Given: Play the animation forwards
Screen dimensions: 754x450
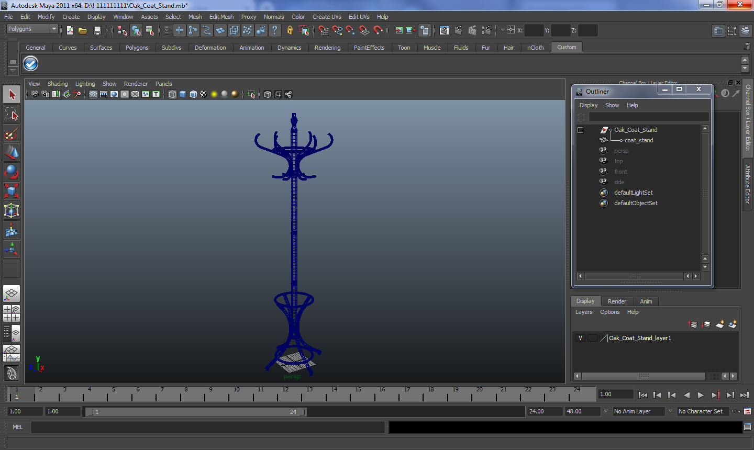Looking at the screenshot, I should pos(701,395).
